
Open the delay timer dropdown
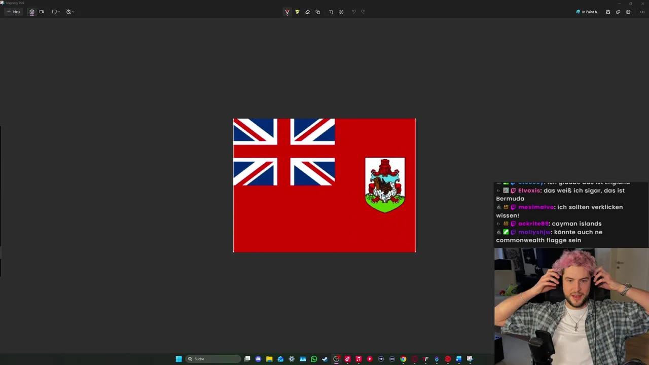70,12
